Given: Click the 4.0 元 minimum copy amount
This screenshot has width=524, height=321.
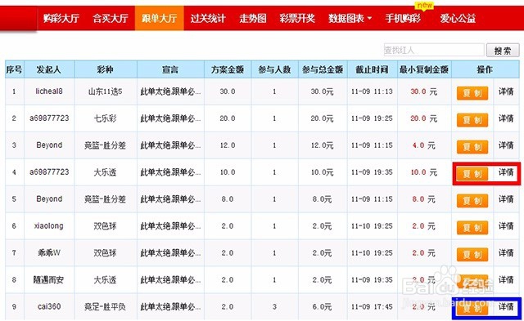Looking at the screenshot, I should click(x=424, y=145).
